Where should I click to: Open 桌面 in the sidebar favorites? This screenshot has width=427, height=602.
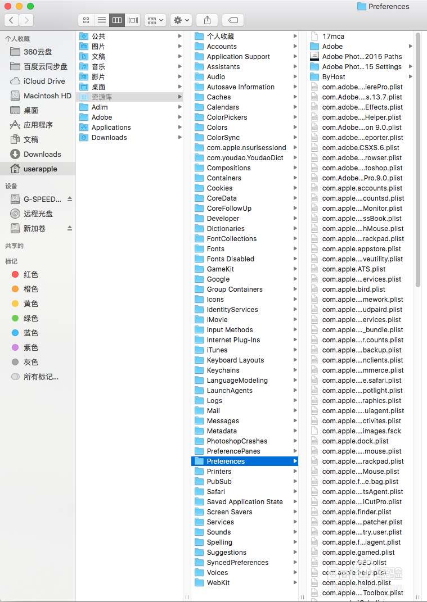coord(38,110)
